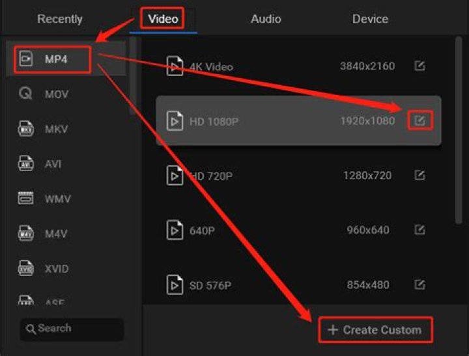Select the HD 1080P preset name

(x=214, y=121)
